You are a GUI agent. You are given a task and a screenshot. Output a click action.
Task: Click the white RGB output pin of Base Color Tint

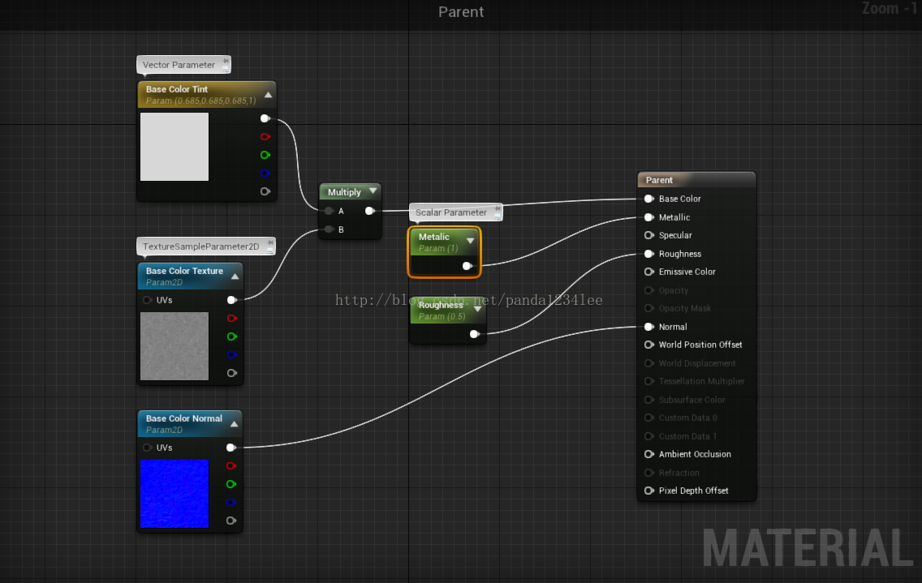(x=265, y=118)
